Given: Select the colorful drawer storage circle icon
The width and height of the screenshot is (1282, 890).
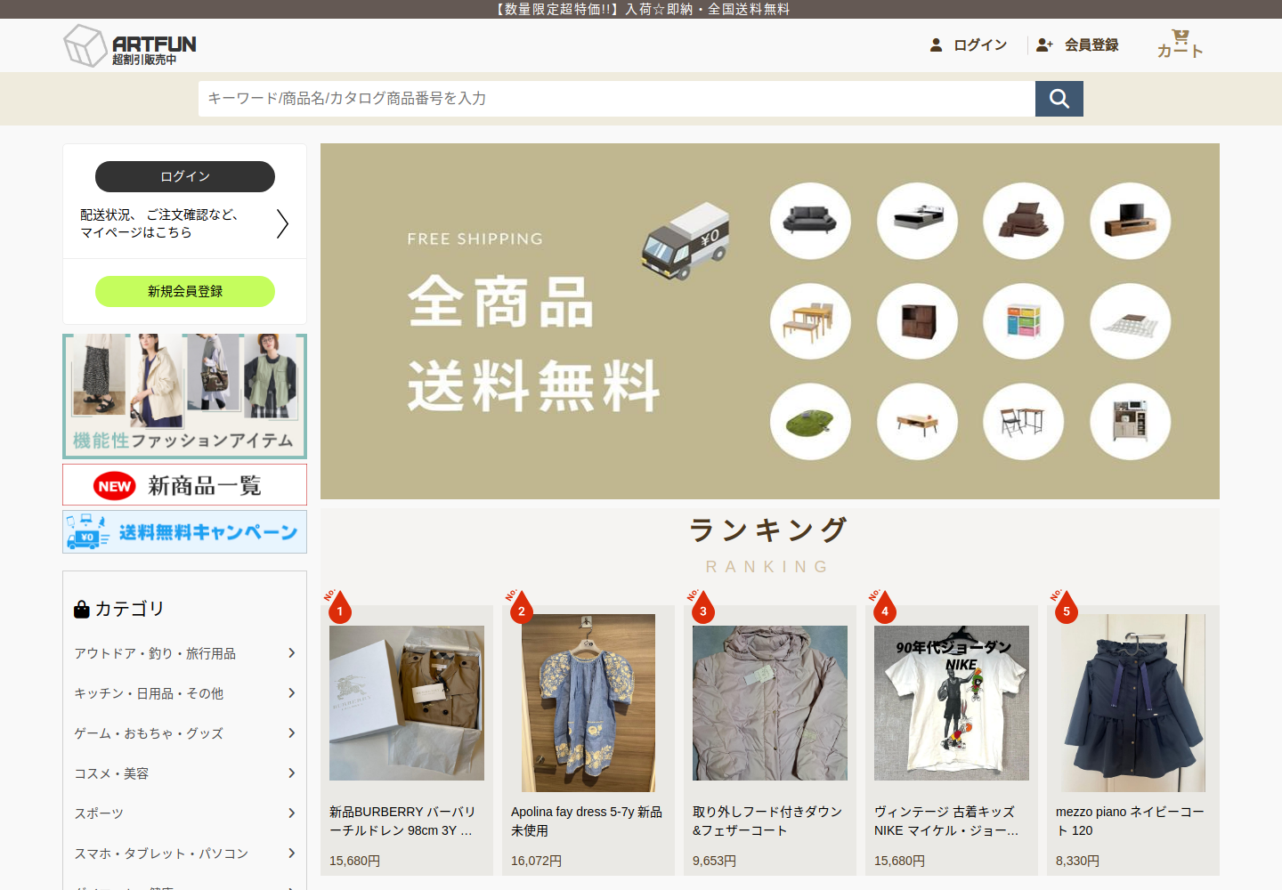Looking at the screenshot, I should click(1023, 321).
